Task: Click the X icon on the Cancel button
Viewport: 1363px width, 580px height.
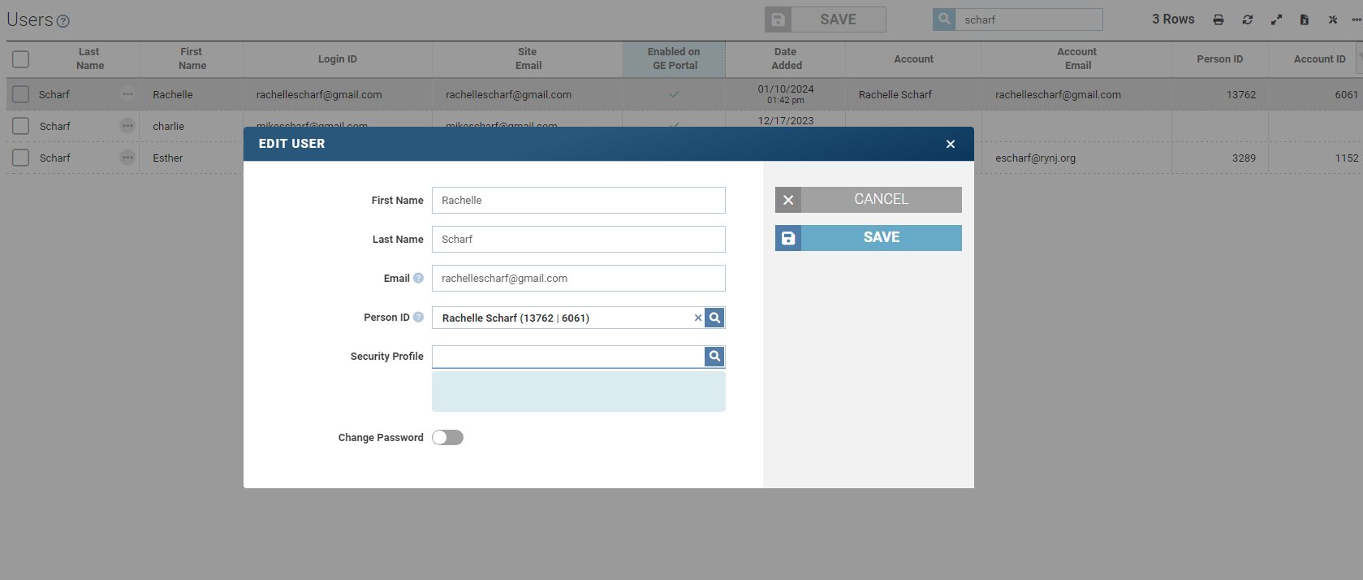Action: click(788, 200)
